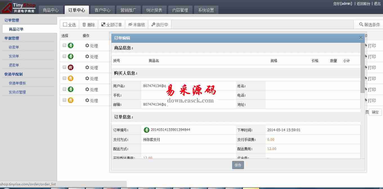
Task: Show all orders via 全部订单 icon
Action: (103, 25)
